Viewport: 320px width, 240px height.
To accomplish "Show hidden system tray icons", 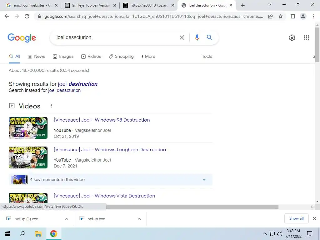I will pyautogui.click(x=264, y=234).
